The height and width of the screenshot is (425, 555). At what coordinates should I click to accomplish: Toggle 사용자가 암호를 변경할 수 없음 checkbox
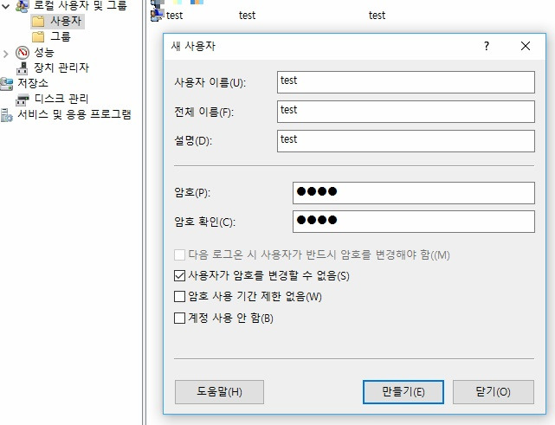(x=179, y=275)
